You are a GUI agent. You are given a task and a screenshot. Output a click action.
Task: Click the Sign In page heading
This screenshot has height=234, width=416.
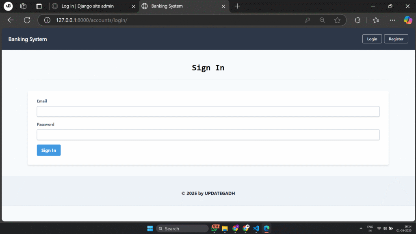coord(208,68)
